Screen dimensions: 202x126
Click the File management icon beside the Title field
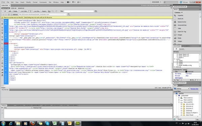[96, 11]
